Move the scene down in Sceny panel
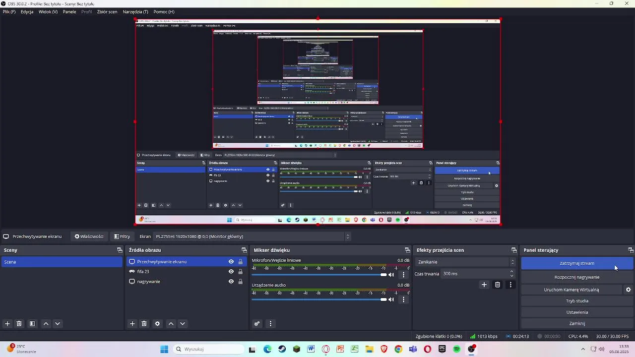 tap(58, 324)
